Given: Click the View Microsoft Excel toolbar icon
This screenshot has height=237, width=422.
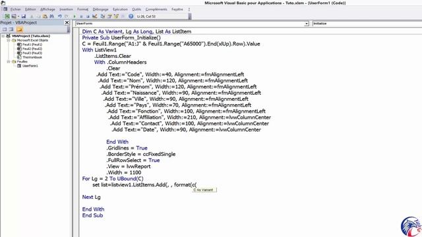Looking at the screenshot, I should (x=7, y=16).
